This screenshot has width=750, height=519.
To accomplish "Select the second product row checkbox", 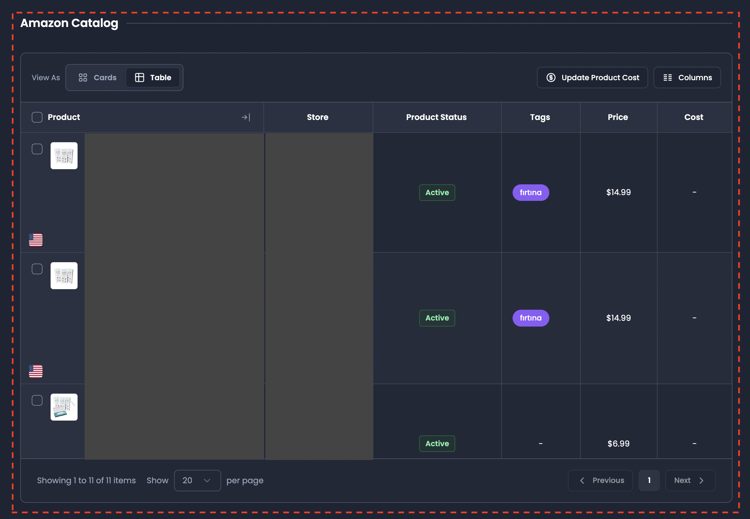I will [x=37, y=269].
